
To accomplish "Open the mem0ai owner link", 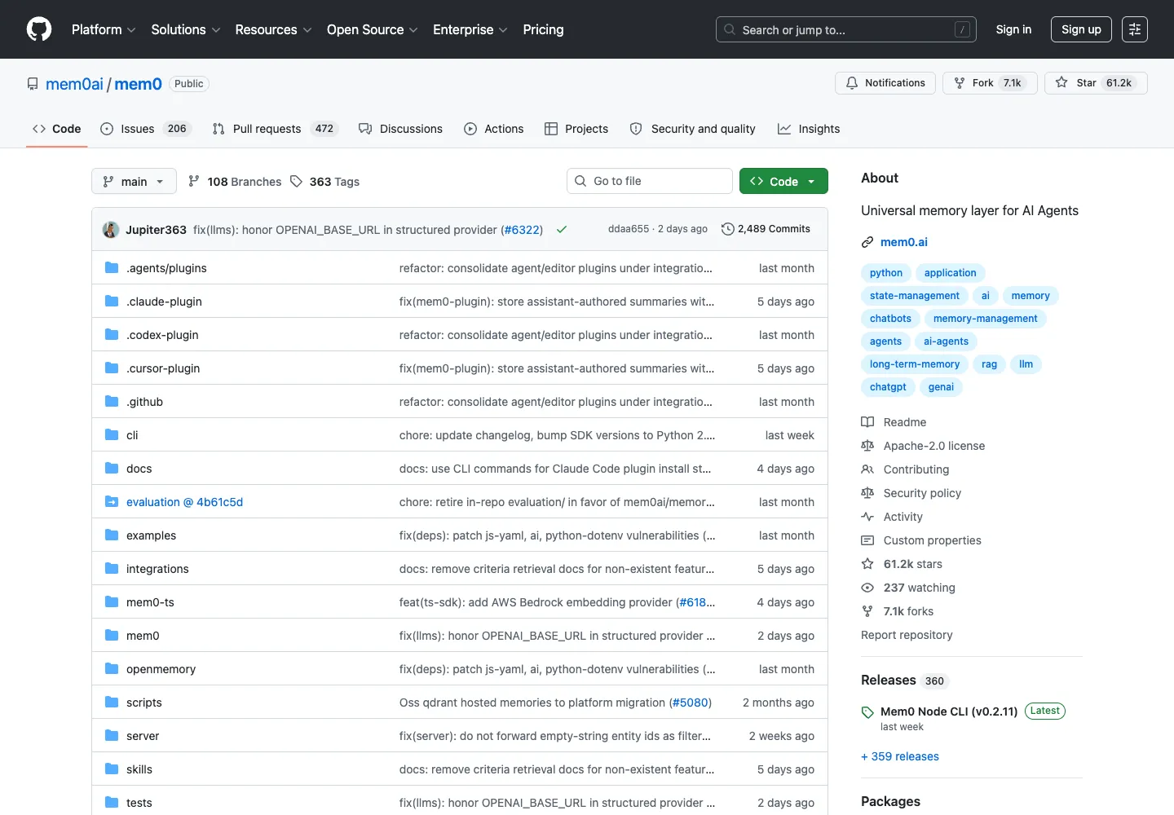I will click(x=74, y=84).
